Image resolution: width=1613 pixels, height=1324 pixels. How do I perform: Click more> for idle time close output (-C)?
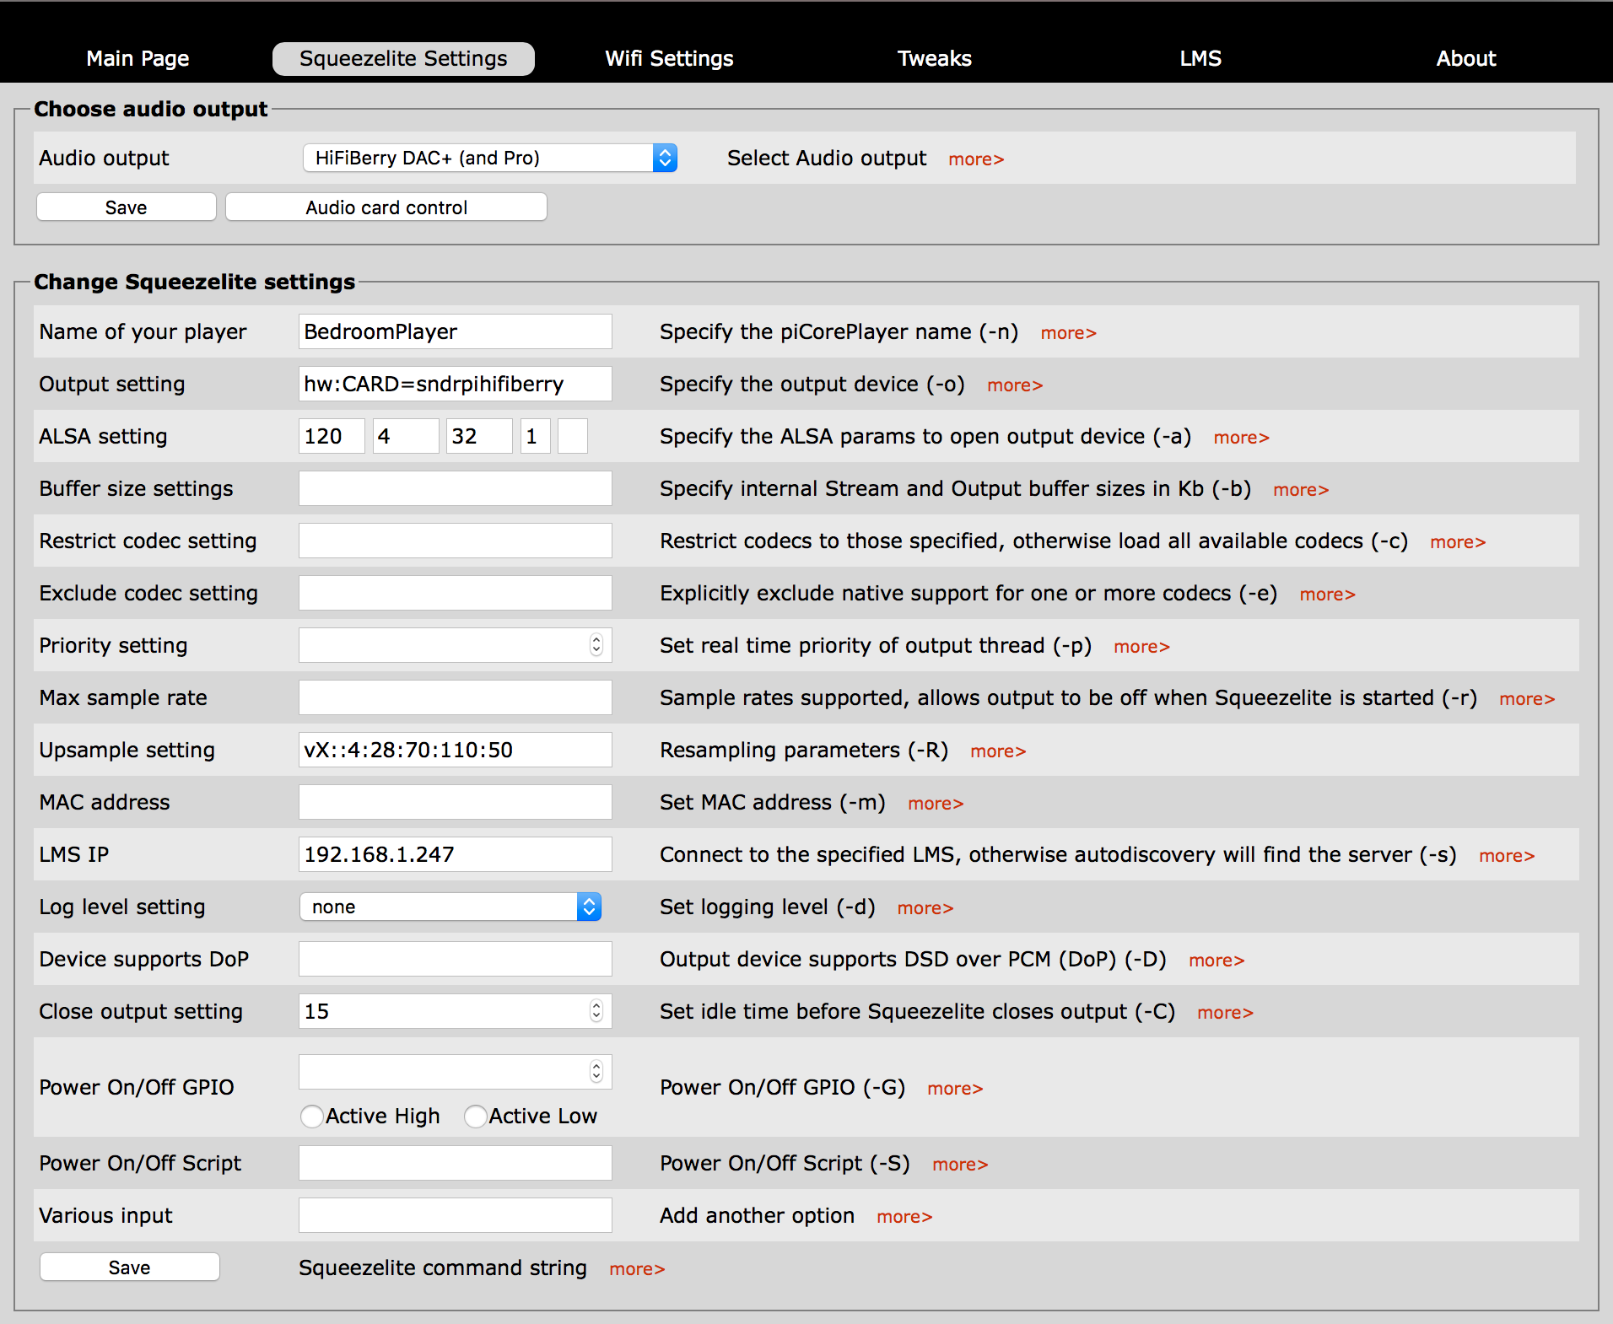tap(1225, 1013)
